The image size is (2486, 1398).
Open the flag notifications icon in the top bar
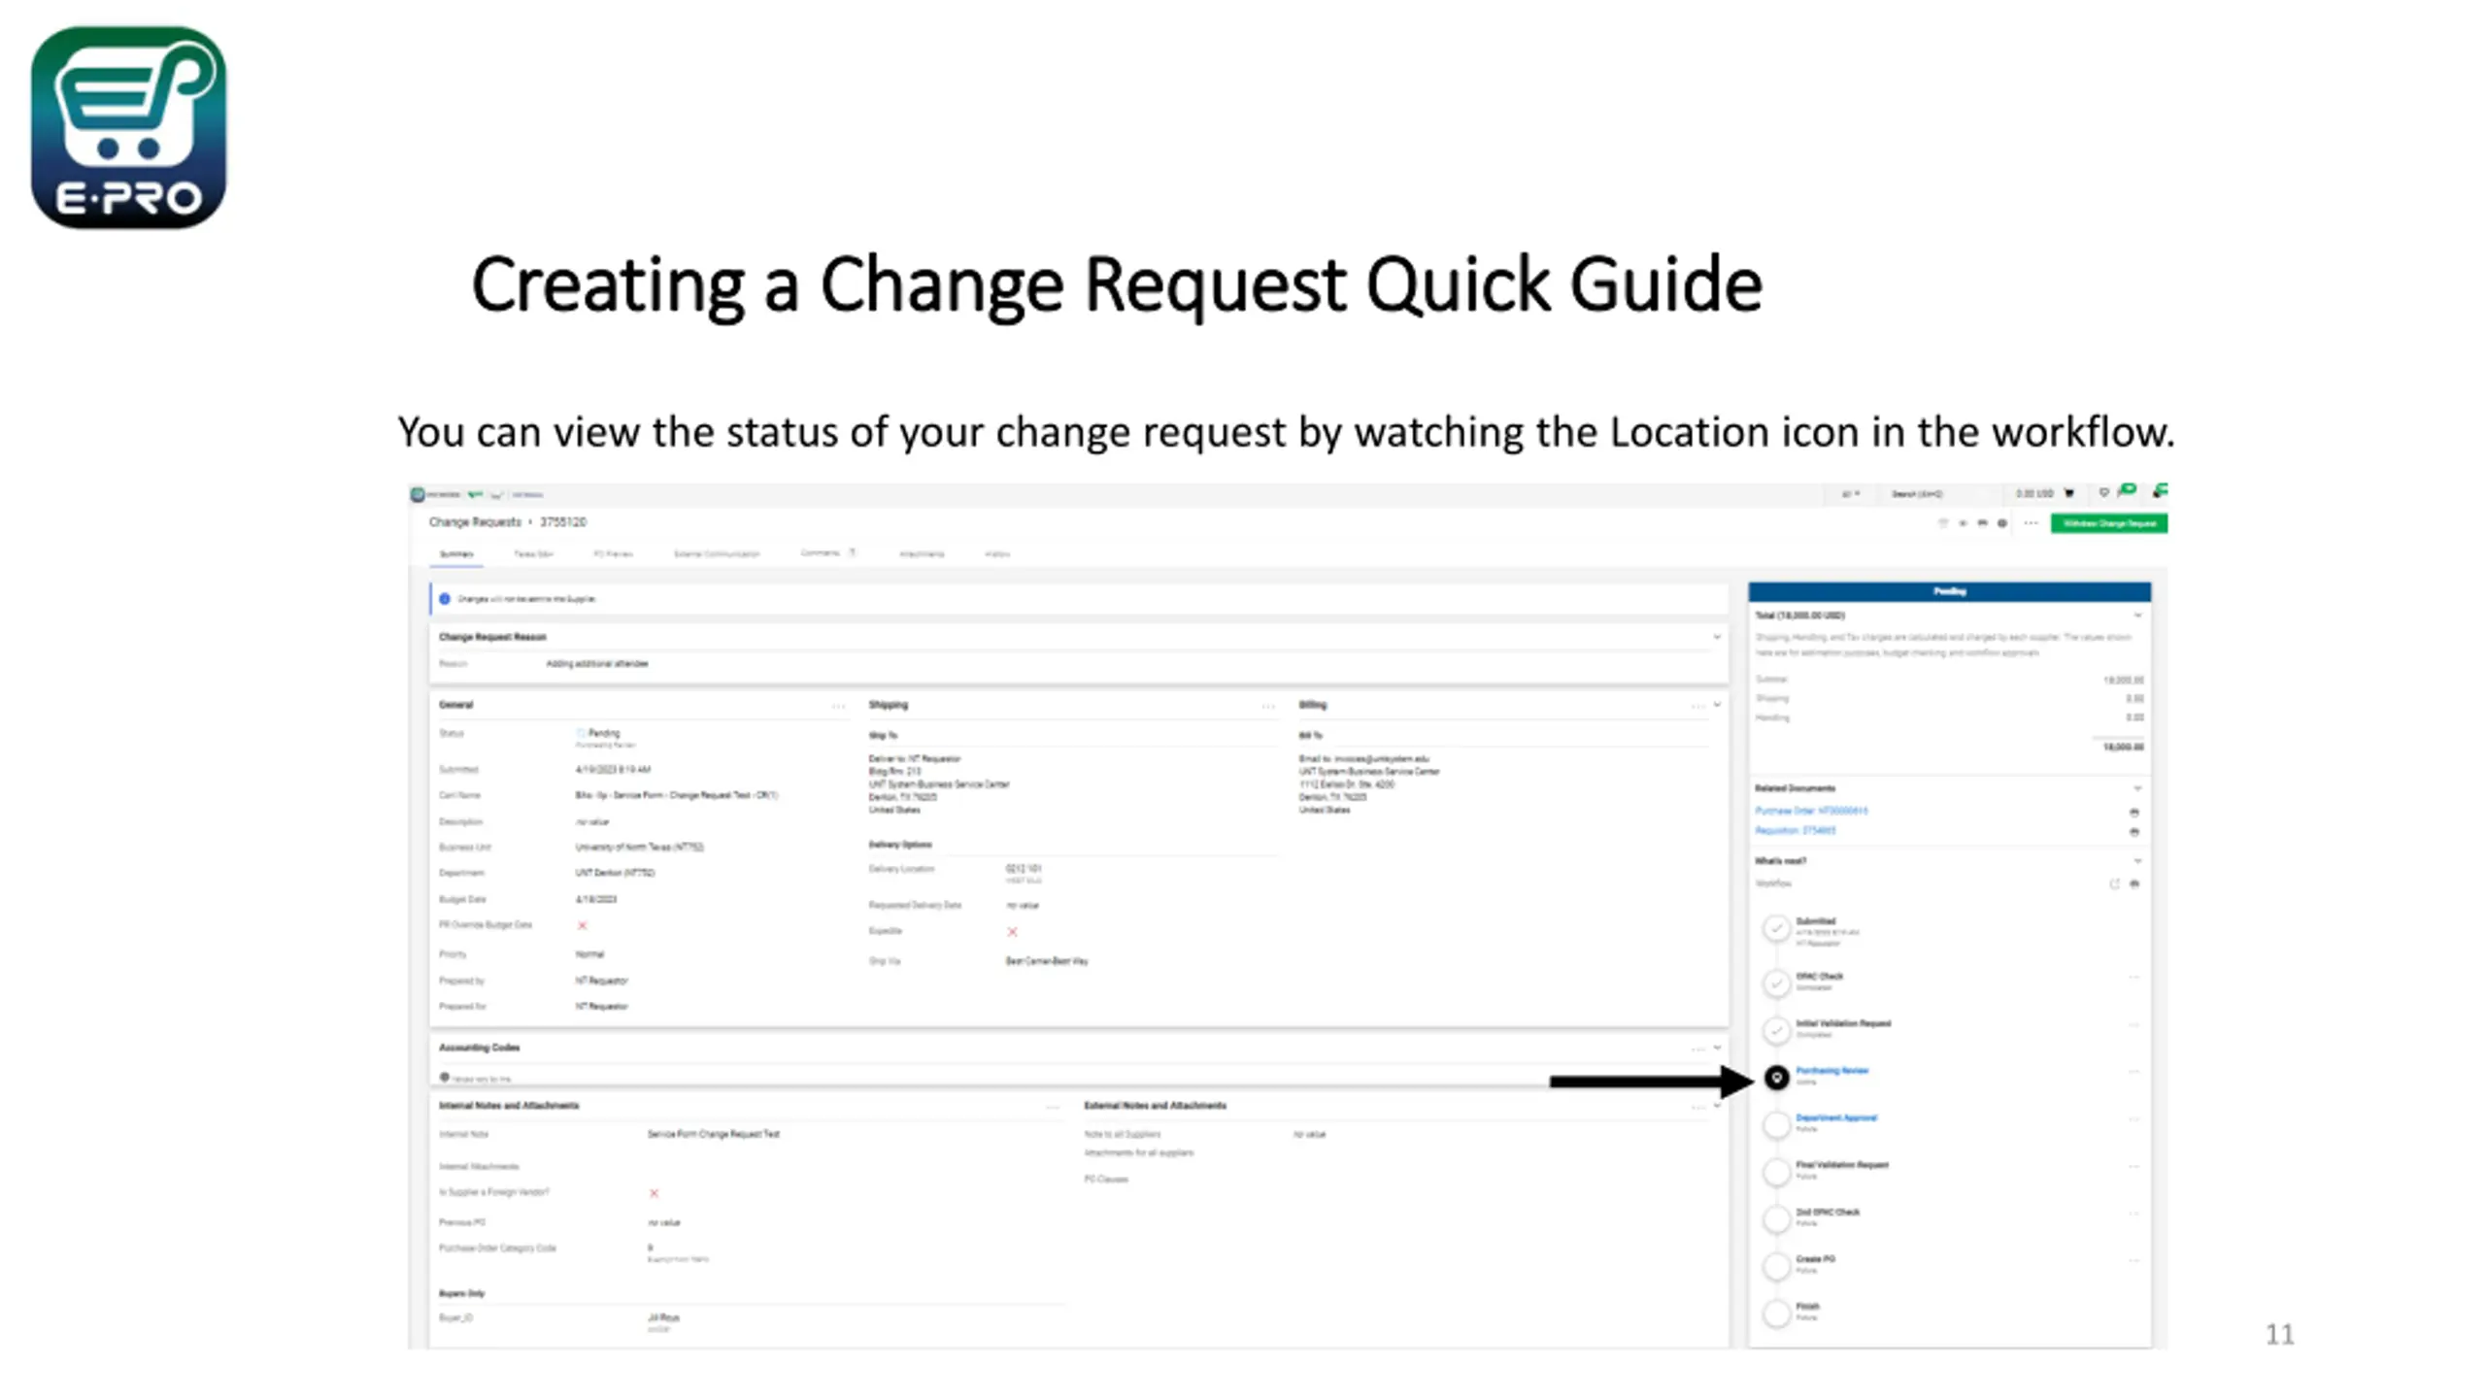(2128, 490)
